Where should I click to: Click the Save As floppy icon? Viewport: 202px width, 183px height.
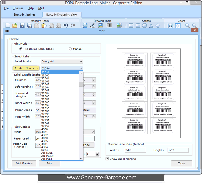[x=30, y=25]
